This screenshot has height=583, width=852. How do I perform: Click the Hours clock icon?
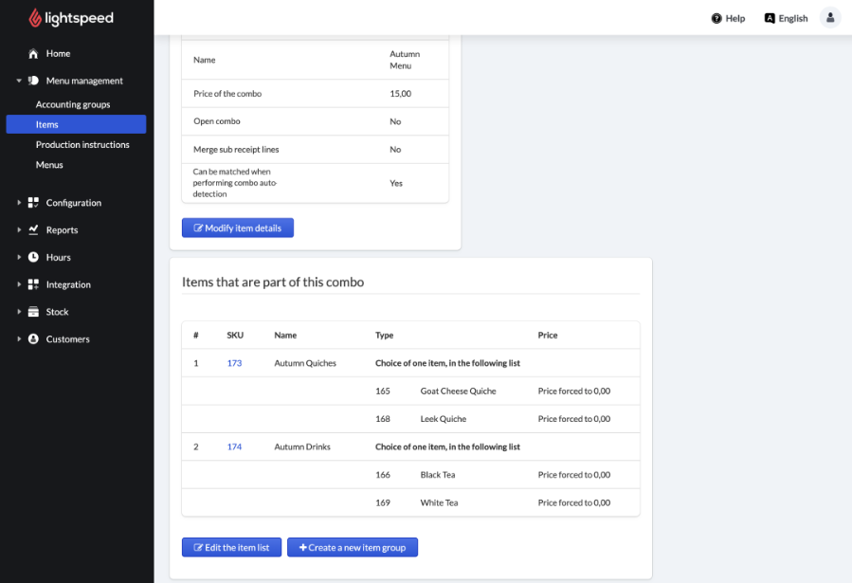click(x=34, y=258)
